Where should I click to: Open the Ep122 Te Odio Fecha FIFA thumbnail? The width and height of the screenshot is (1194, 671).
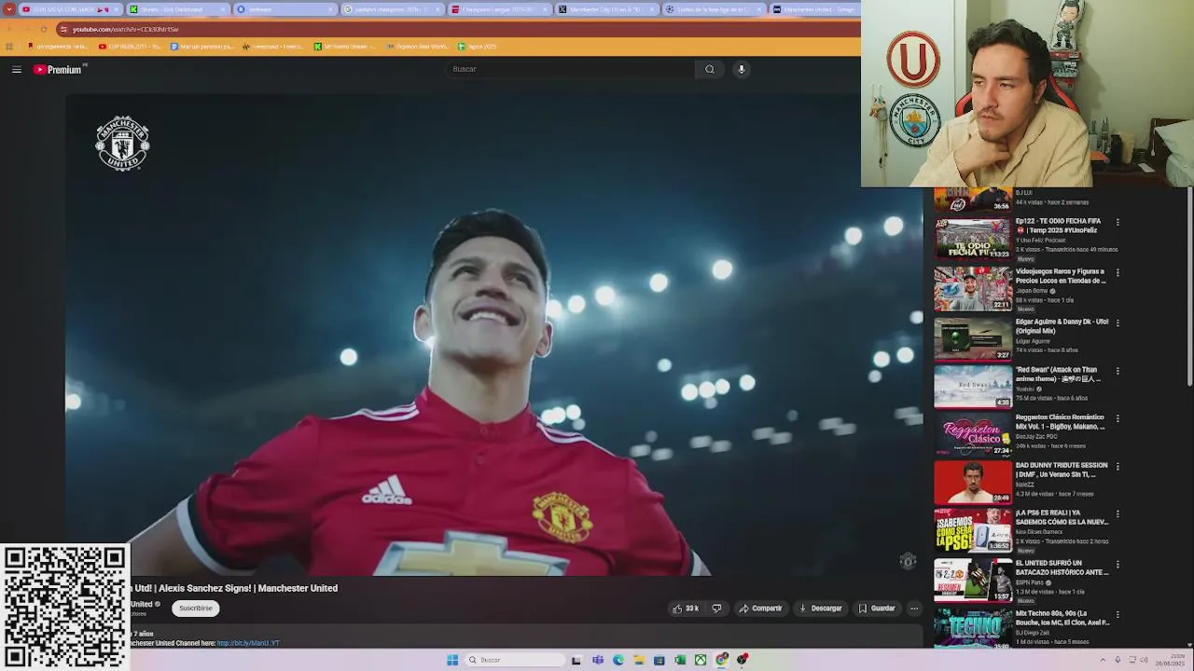pos(973,239)
